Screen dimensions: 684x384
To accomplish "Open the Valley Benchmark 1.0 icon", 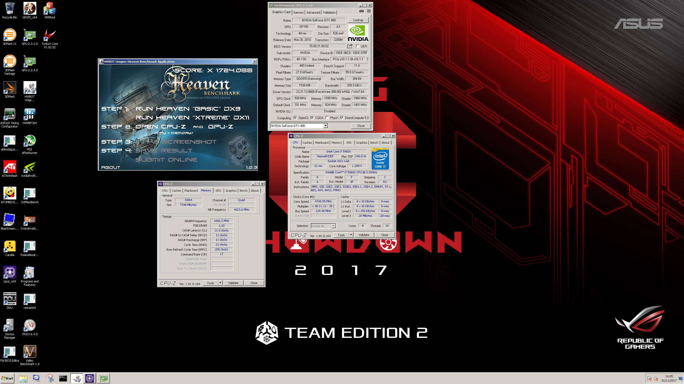I will tap(30, 356).
